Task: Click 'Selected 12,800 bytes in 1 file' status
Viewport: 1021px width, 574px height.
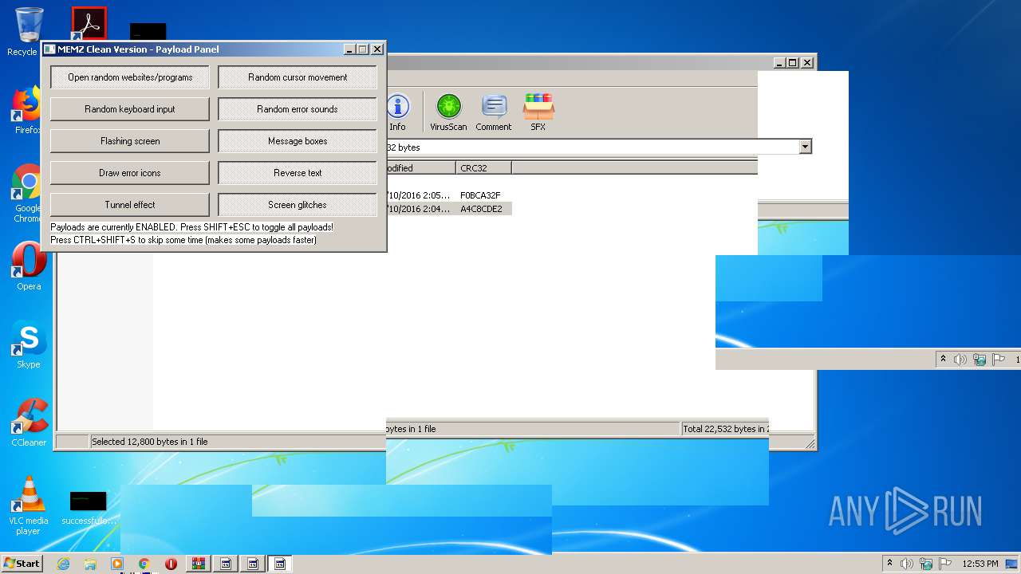Action: [x=149, y=442]
